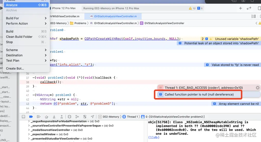
Task: Select the problem2: stack frame
Action: (173, 117)
